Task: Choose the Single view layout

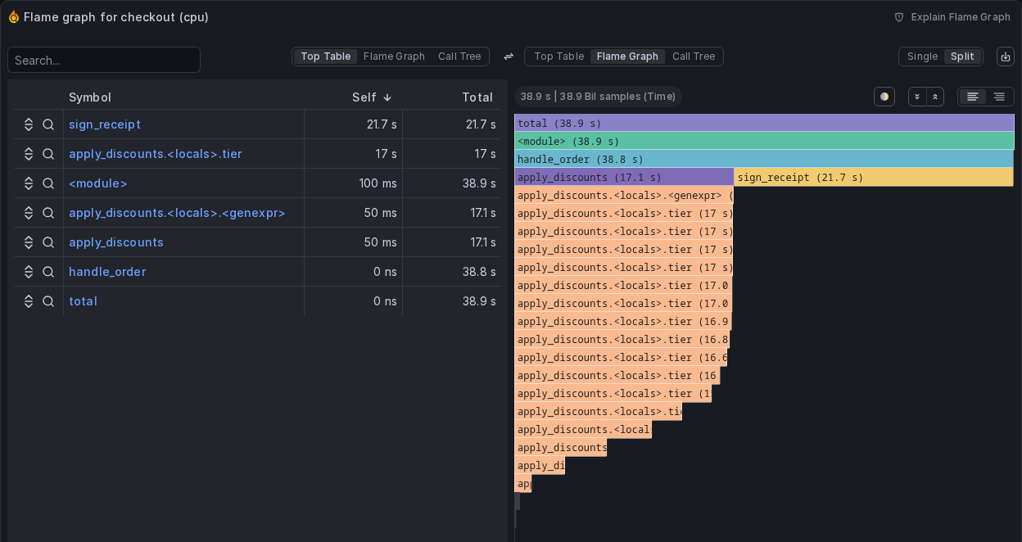Action: point(922,56)
